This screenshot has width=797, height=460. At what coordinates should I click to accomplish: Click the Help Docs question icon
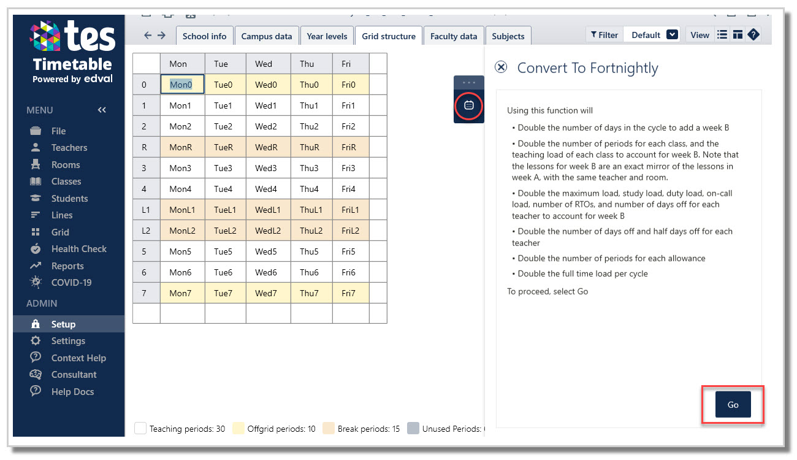tap(36, 391)
